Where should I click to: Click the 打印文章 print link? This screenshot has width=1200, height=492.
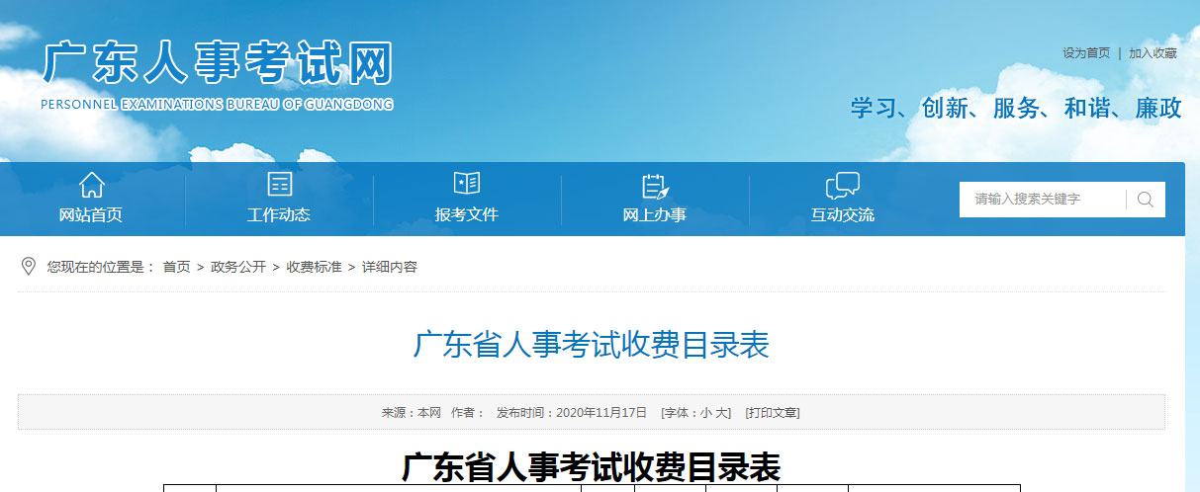[x=773, y=413]
